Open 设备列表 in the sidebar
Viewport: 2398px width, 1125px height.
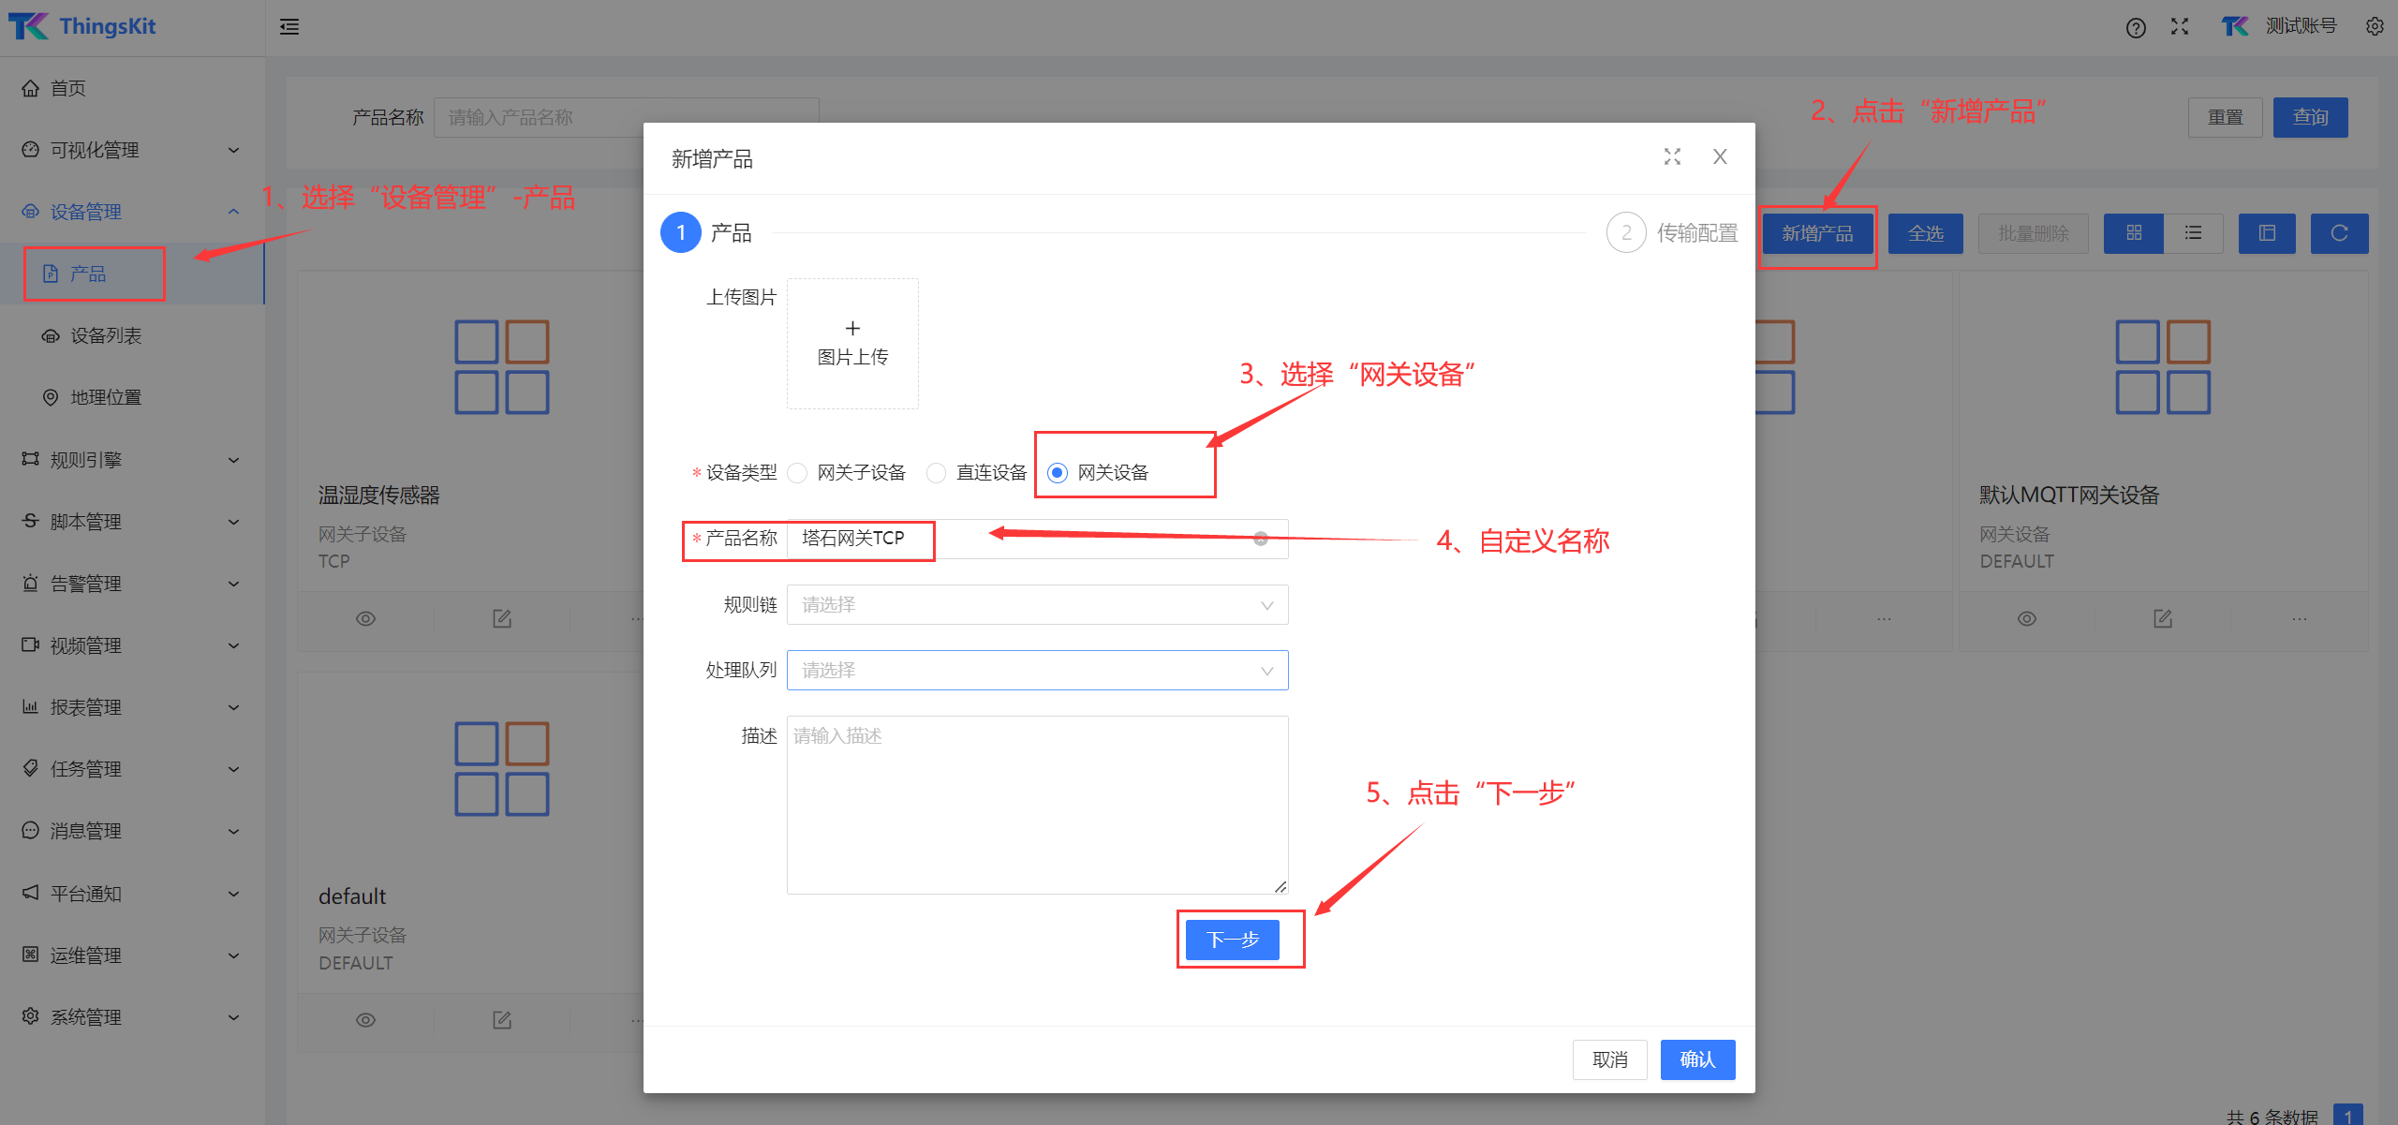(x=132, y=335)
